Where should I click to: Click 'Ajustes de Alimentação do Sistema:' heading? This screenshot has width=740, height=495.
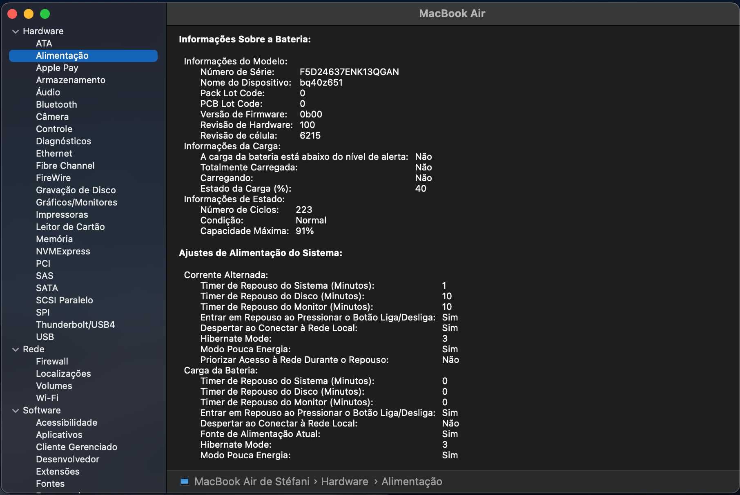click(x=261, y=253)
